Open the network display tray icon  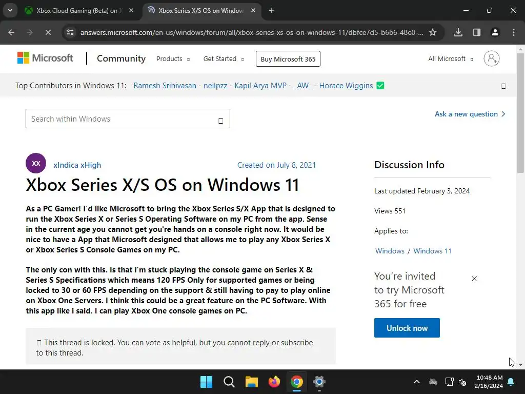pos(449,382)
